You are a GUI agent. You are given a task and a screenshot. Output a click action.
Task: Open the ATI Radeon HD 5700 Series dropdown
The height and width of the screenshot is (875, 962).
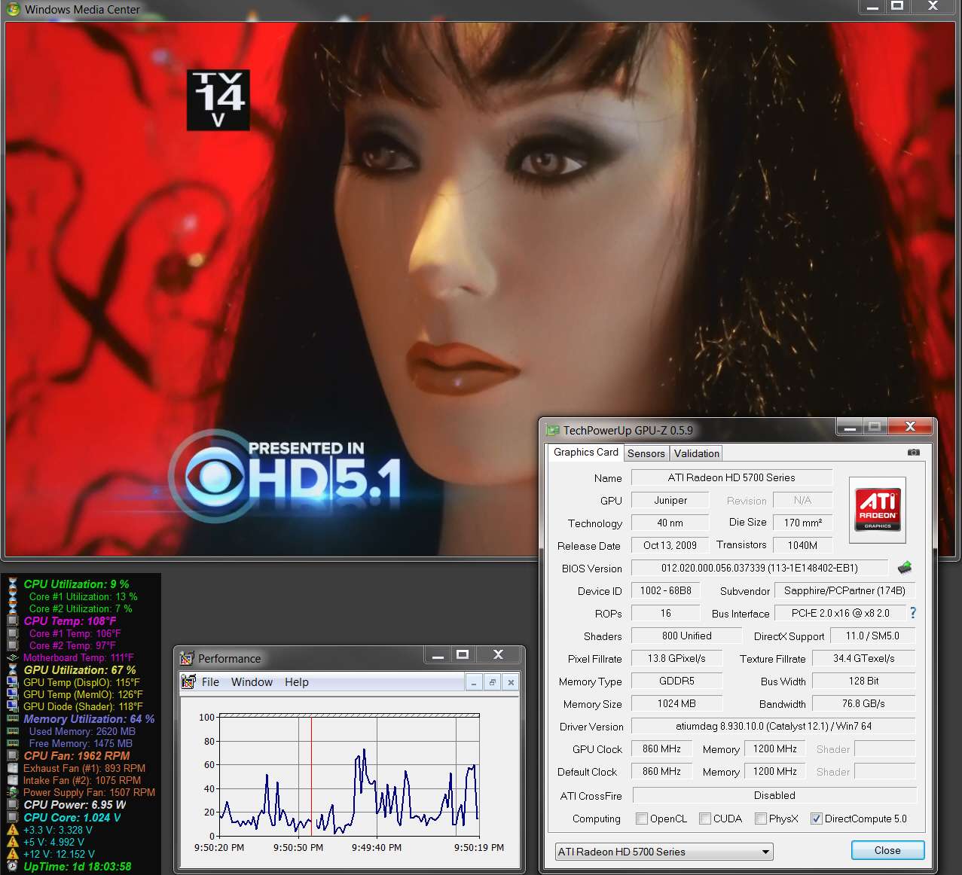tap(664, 852)
